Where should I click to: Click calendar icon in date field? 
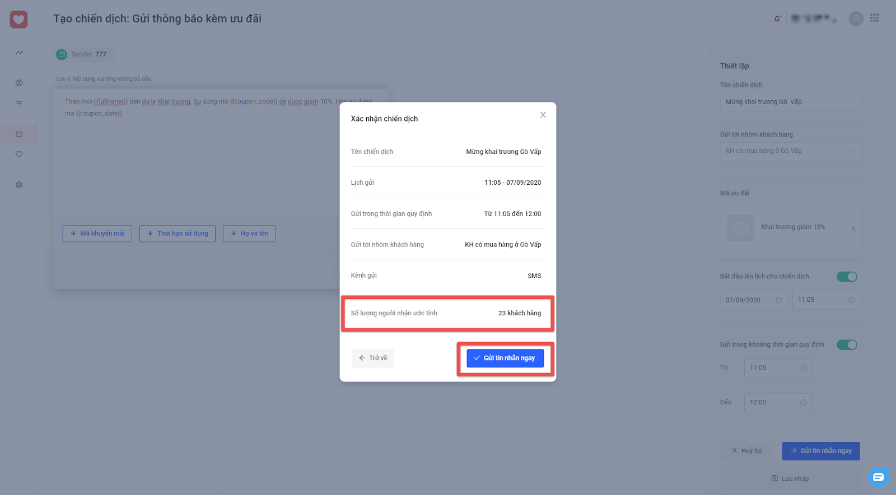click(778, 300)
